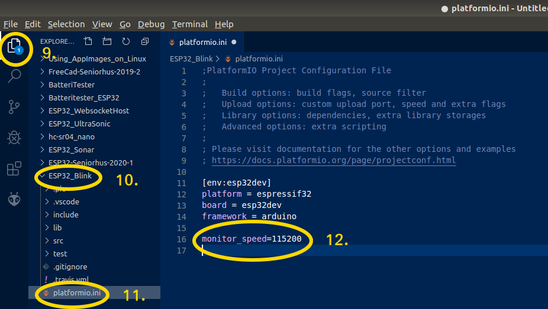The height and width of the screenshot is (309, 548).
Task: Open the Source Control view icon
Action: tap(14, 107)
